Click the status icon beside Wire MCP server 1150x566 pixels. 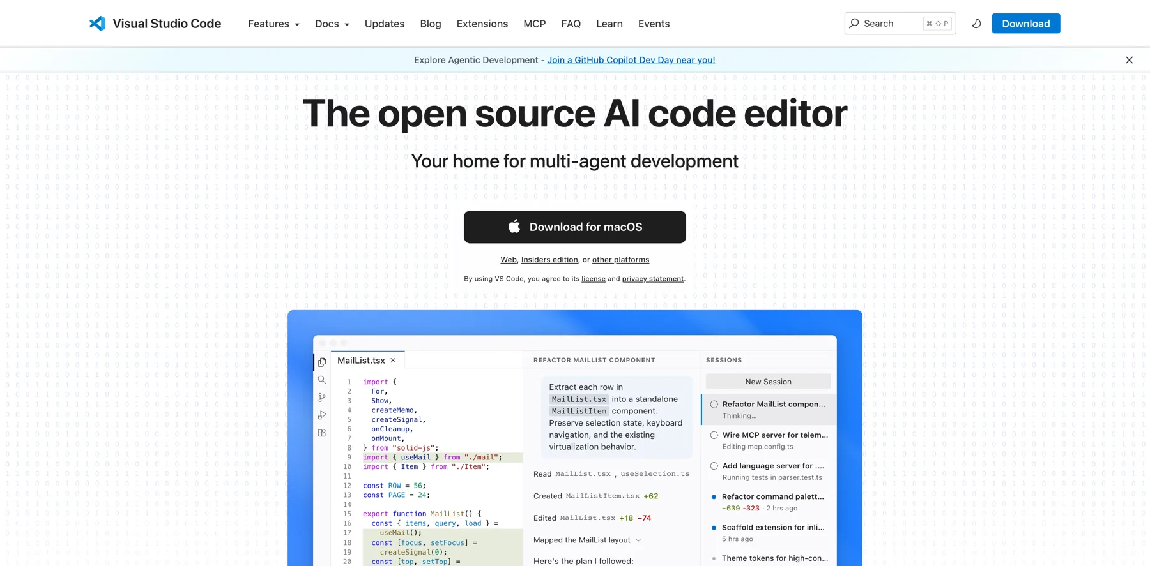pyautogui.click(x=714, y=435)
